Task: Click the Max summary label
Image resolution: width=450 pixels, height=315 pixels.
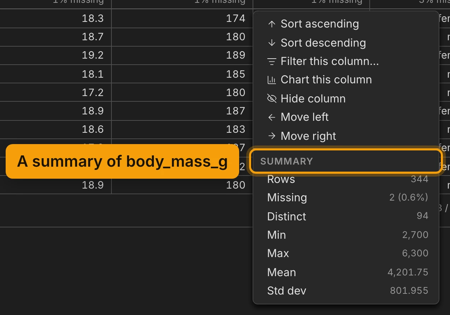Action: (278, 254)
